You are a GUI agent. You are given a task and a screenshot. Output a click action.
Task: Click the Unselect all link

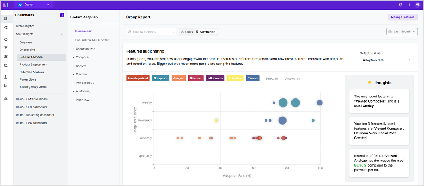point(292,78)
